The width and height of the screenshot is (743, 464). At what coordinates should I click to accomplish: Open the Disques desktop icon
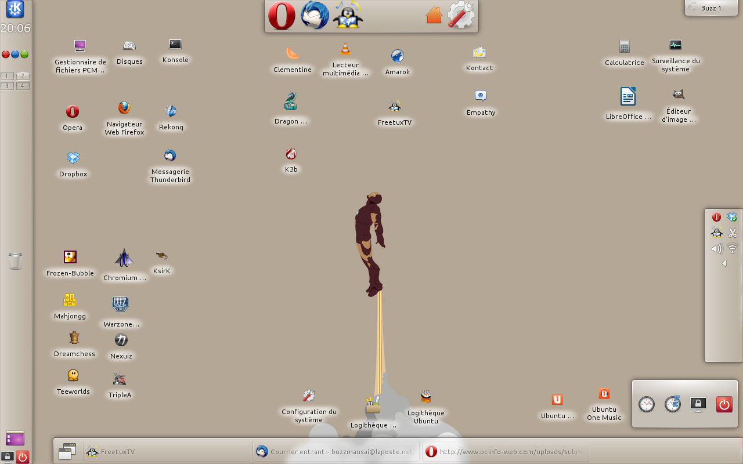129,46
